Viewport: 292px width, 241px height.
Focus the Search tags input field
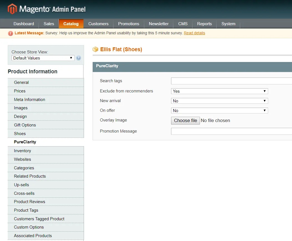pyautogui.click(x=232, y=81)
